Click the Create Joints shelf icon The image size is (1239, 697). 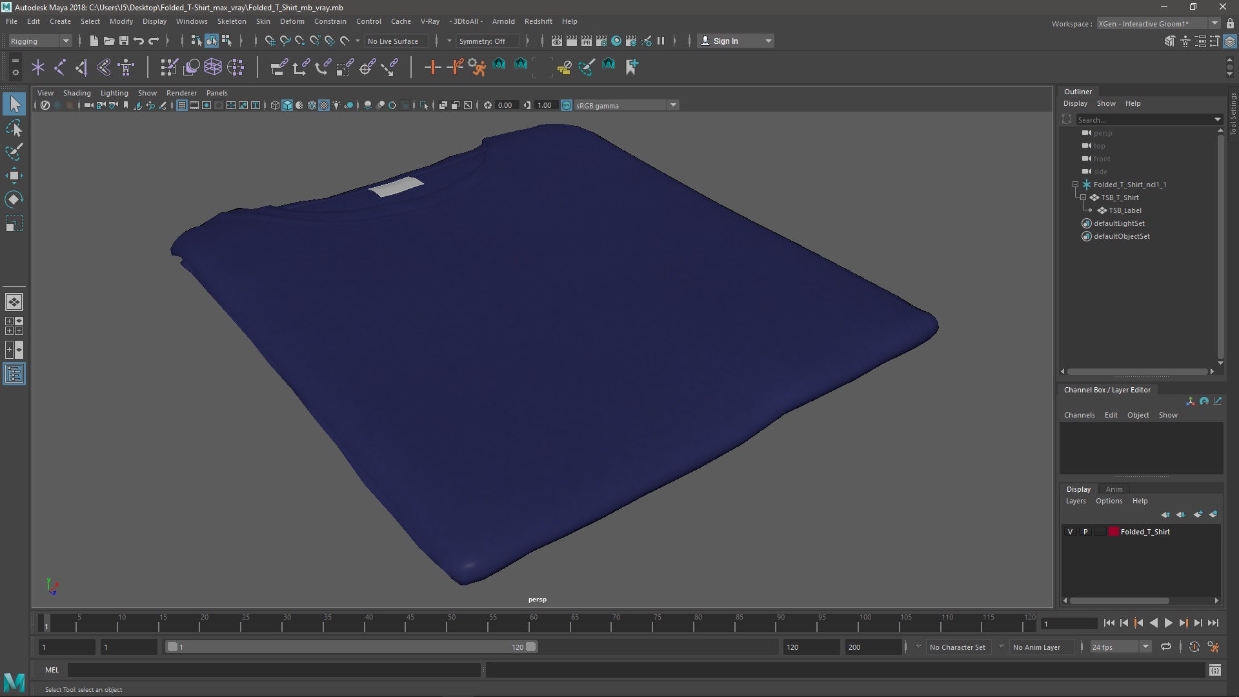click(60, 66)
